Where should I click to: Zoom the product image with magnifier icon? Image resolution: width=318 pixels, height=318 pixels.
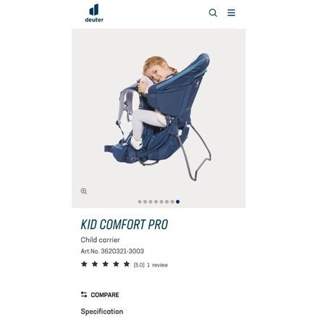point(84,191)
